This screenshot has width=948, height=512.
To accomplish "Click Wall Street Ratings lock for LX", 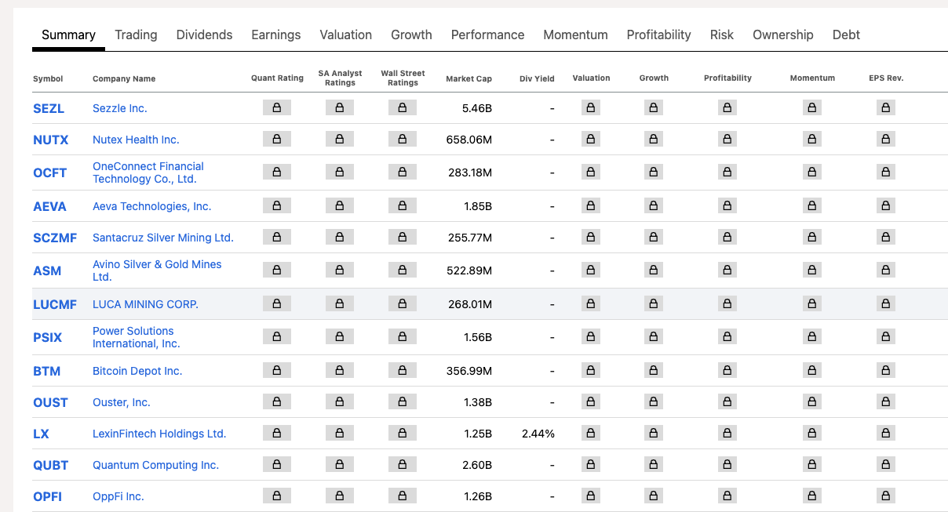I will [x=403, y=434].
